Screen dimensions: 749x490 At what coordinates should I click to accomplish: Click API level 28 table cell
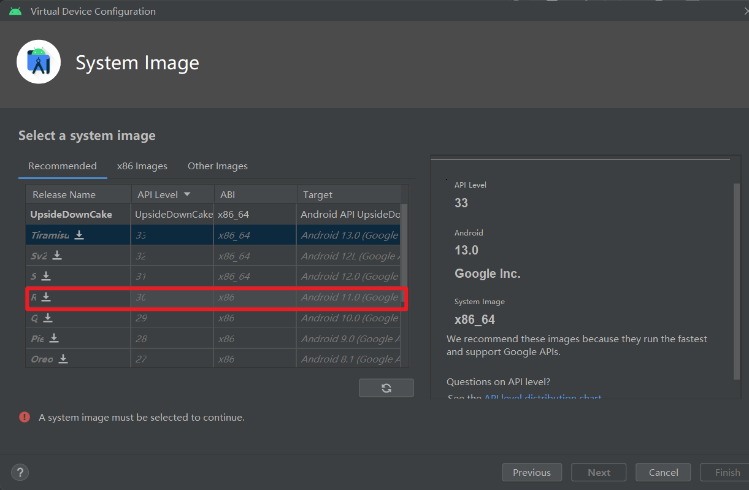tap(172, 339)
